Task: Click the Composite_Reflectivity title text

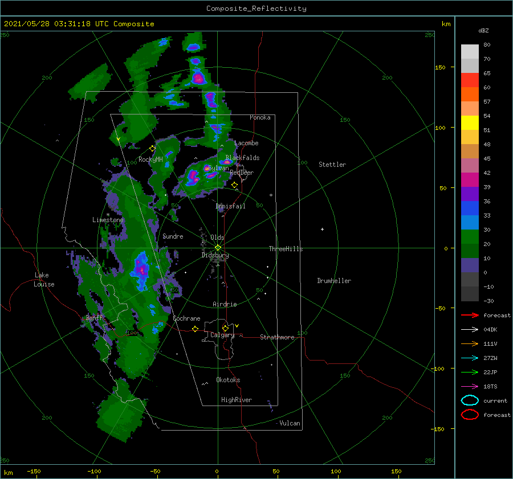Action: pos(256,9)
